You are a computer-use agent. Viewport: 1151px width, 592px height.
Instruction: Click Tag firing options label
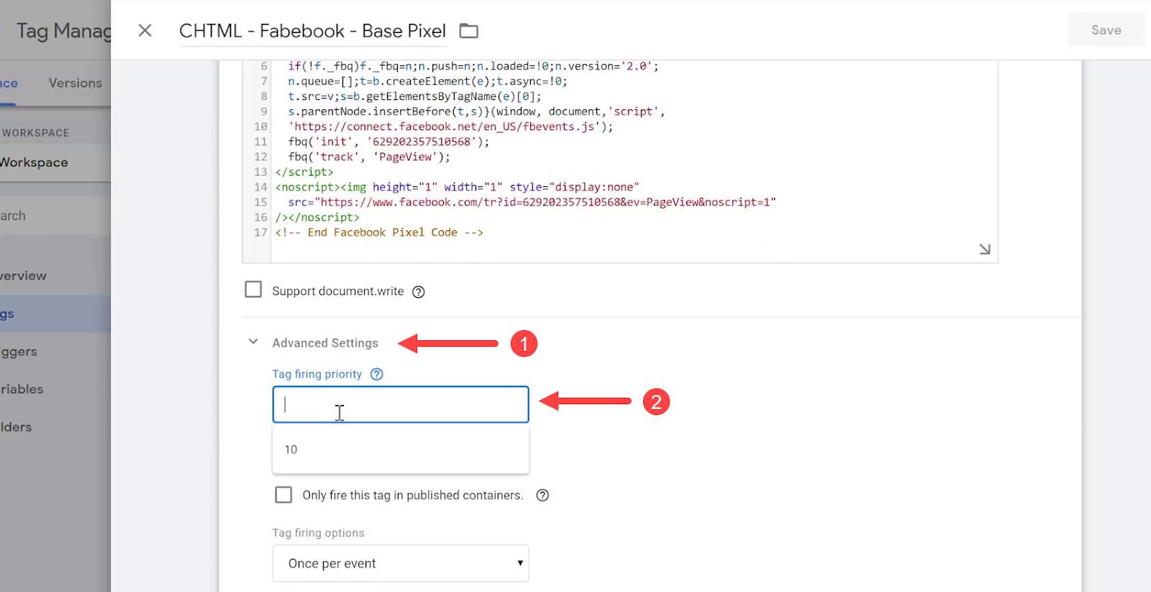click(x=318, y=533)
